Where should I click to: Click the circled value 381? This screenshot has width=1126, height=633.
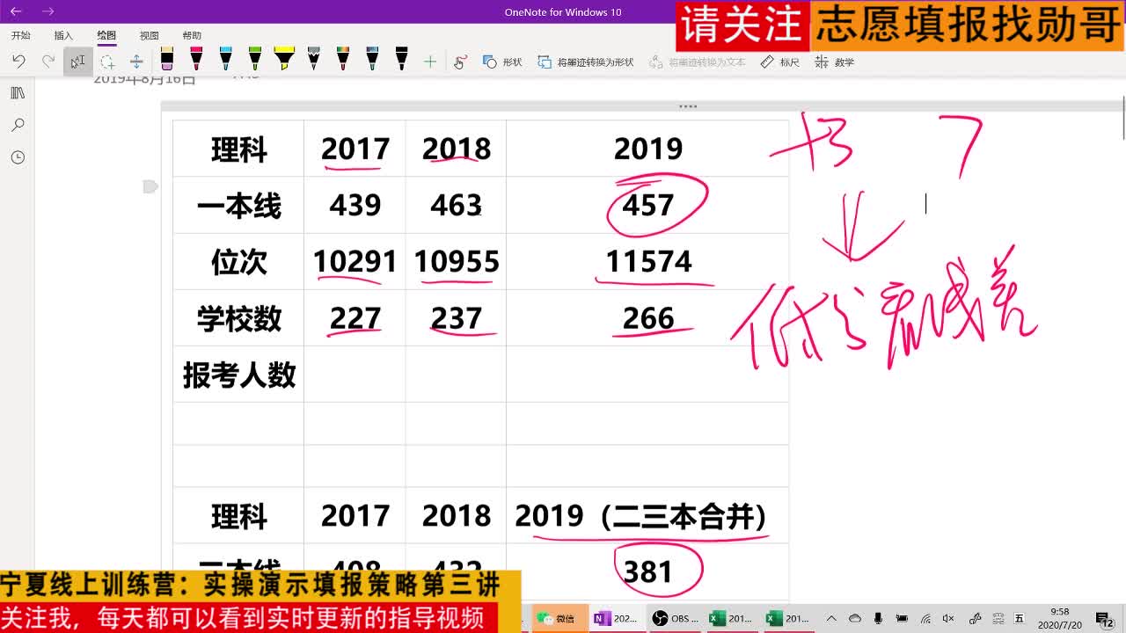pyautogui.click(x=648, y=571)
